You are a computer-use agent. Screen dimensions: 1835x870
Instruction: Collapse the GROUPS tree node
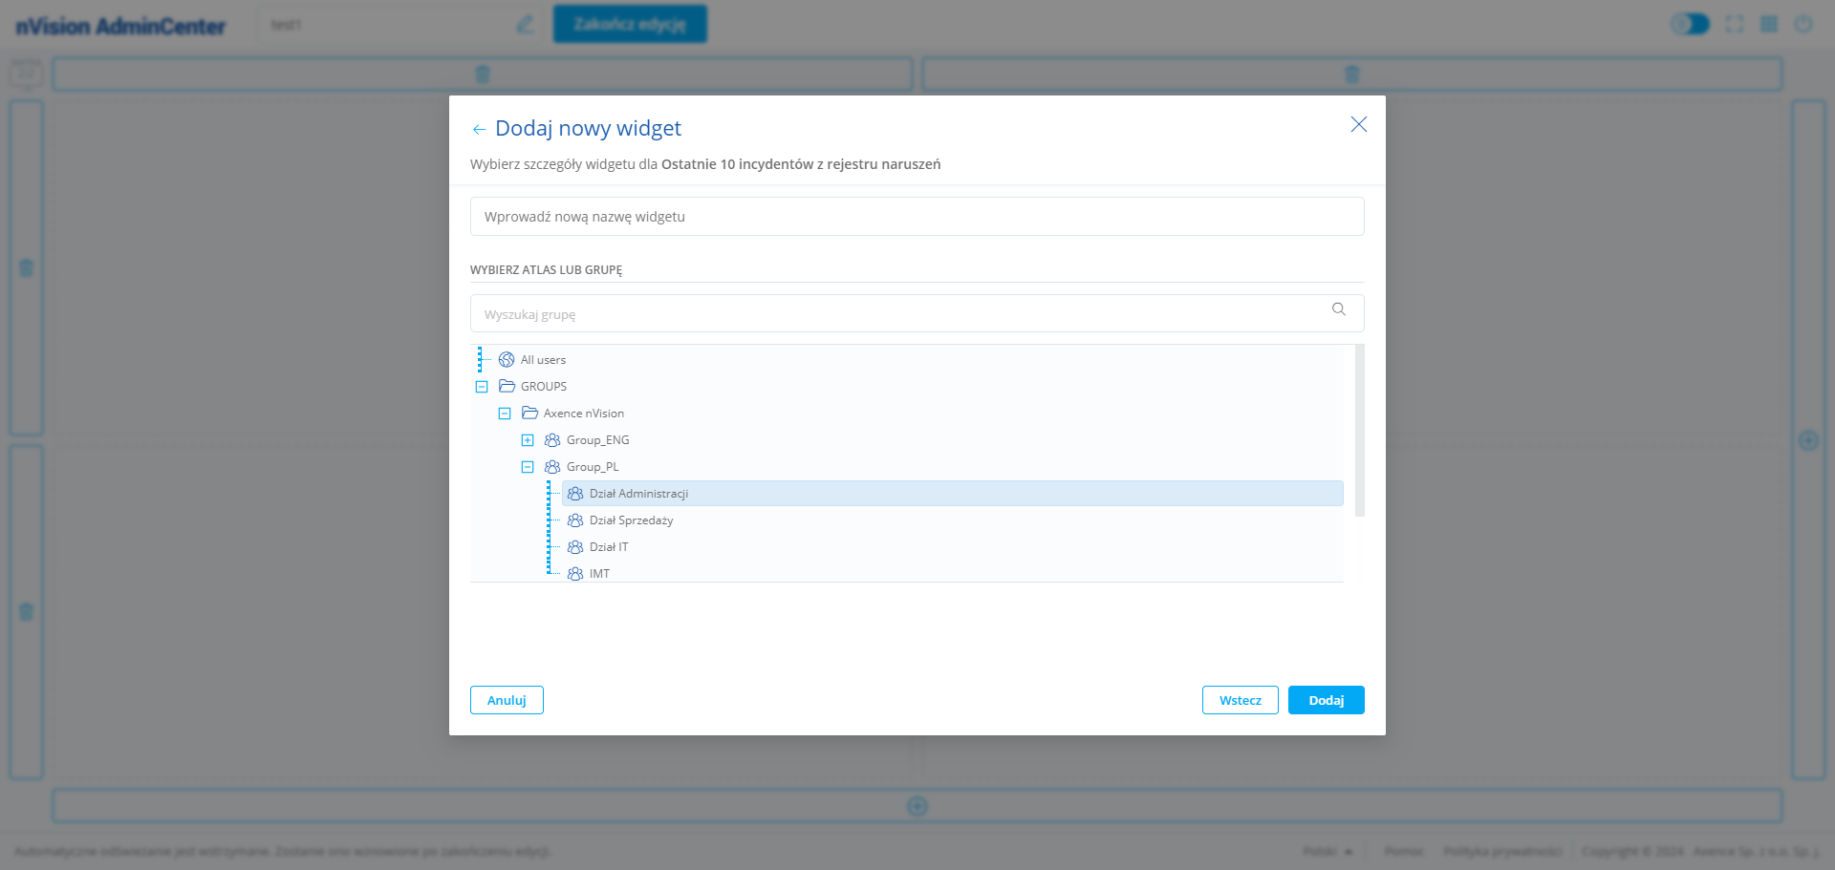[x=482, y=387]
